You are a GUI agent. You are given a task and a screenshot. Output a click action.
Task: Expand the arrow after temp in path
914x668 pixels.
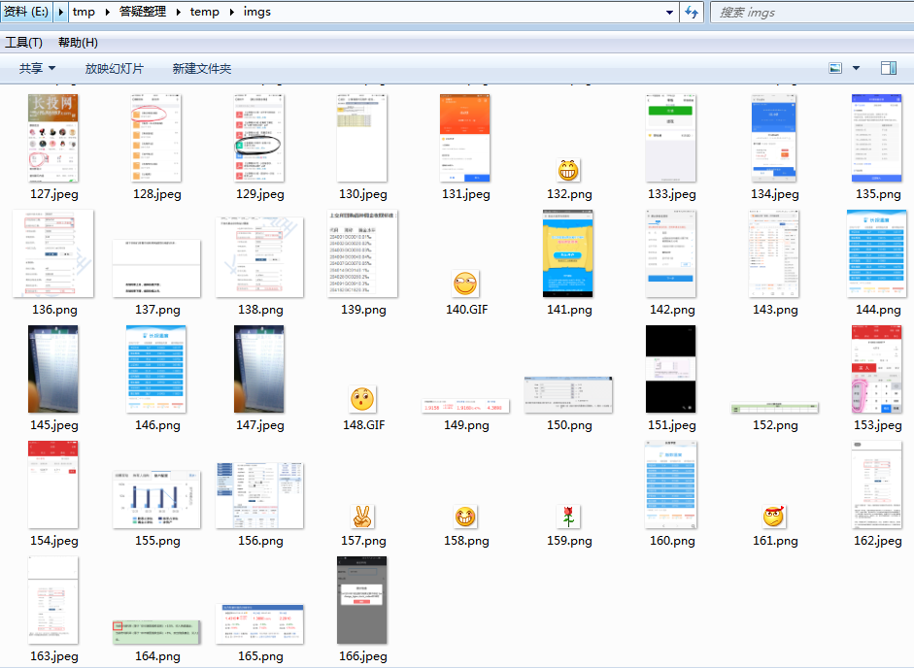pyautogui.click(x=232, y=12)
